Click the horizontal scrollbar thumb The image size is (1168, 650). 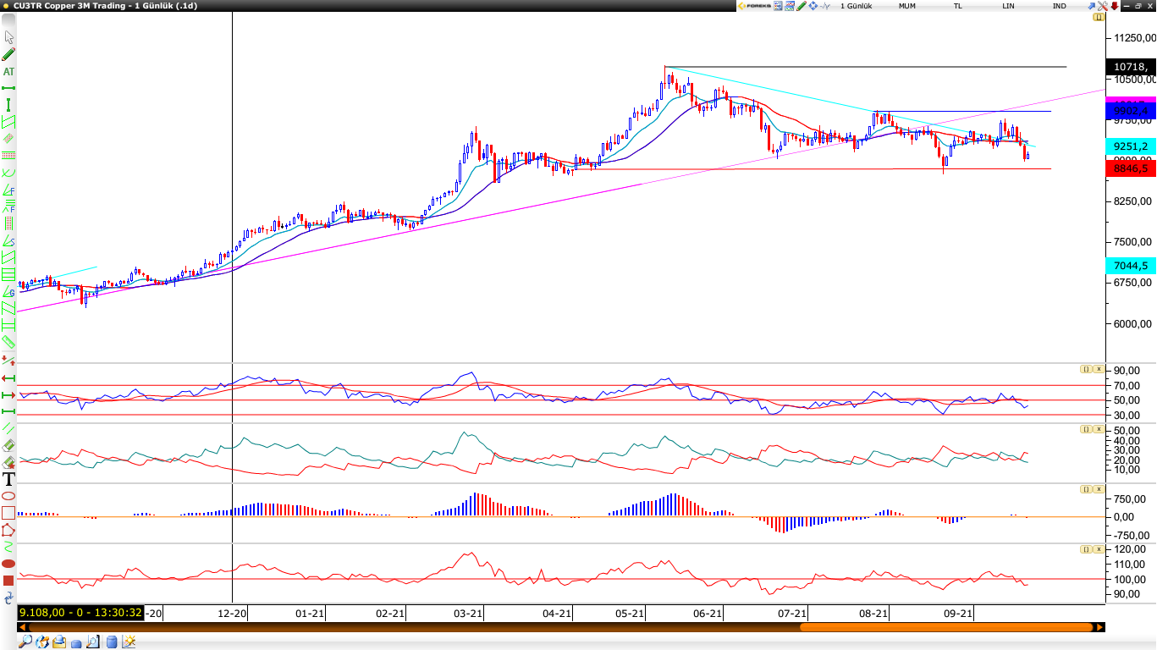[945, 627]
